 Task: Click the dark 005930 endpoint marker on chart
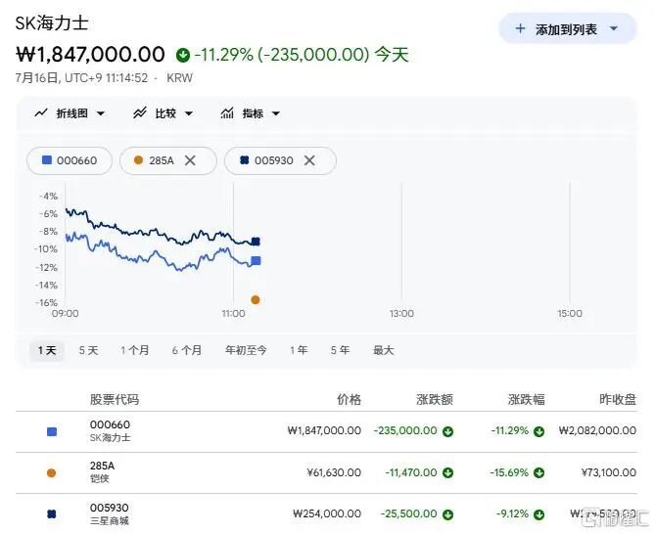[256, 242]
